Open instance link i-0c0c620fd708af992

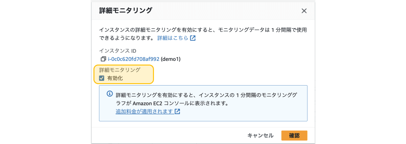click(x=134, y=59)
